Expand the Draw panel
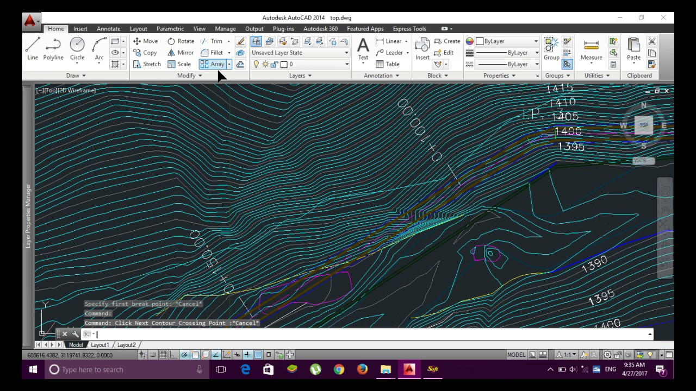Viewport: 696px width, 391px height. coord(76,75)
